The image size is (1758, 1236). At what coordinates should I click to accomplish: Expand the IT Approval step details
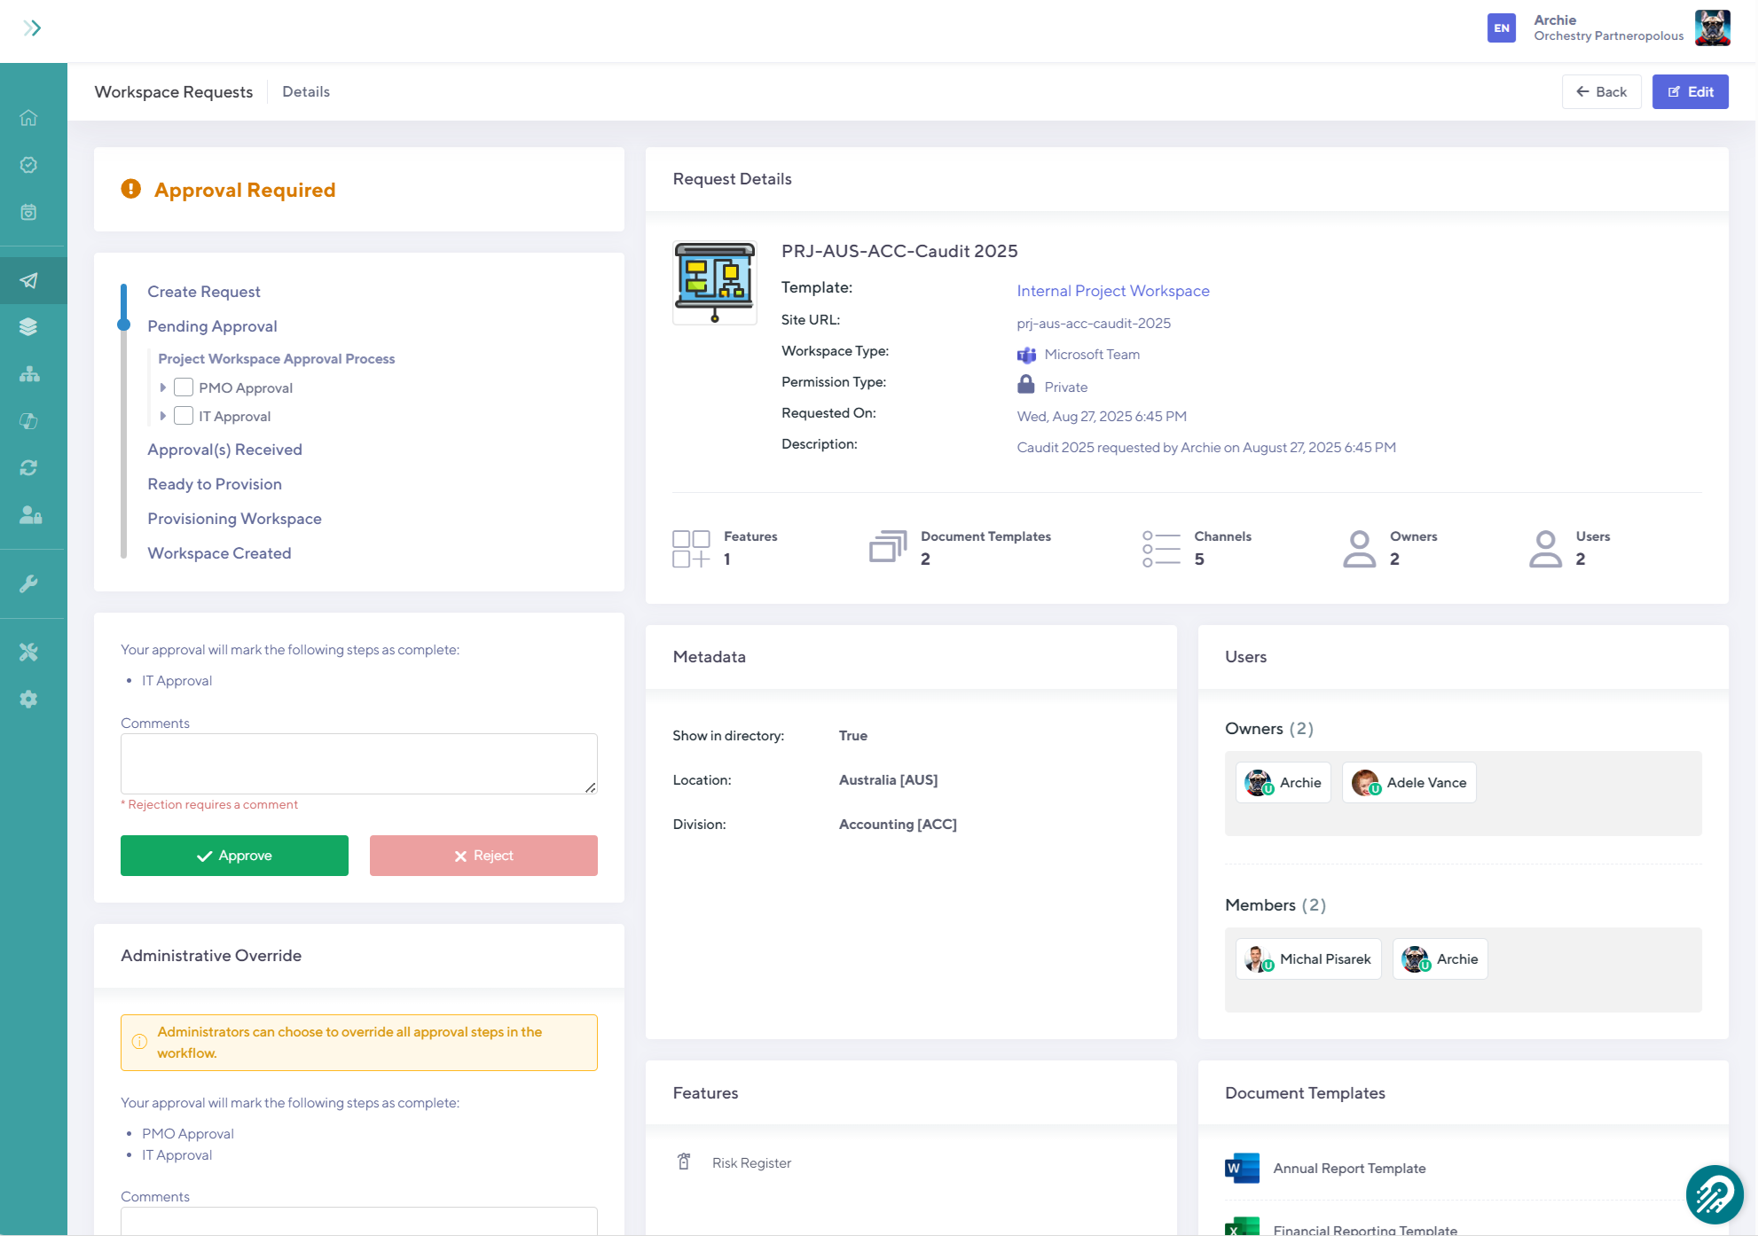[x=163, y=416]
